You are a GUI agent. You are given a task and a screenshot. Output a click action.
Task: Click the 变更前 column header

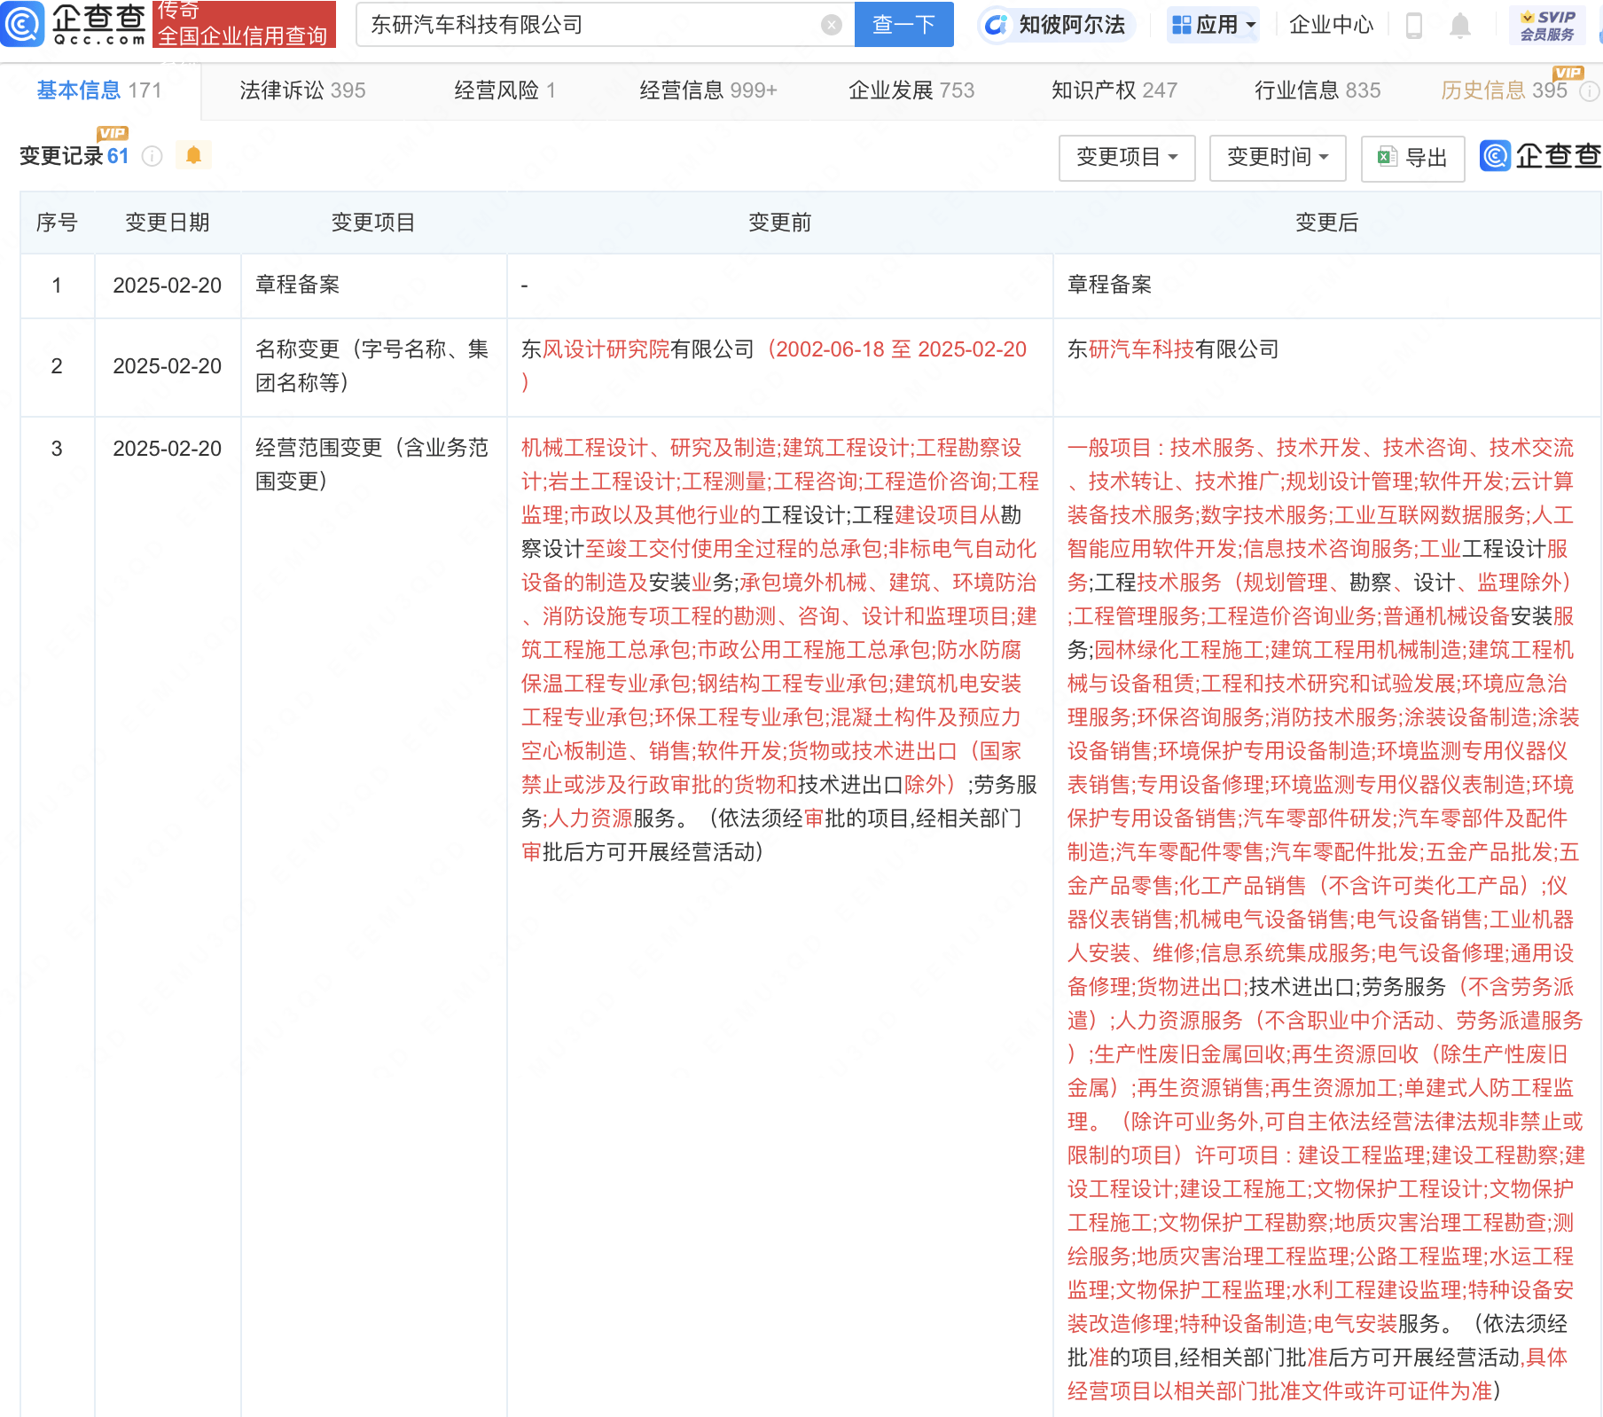[779, 223]
